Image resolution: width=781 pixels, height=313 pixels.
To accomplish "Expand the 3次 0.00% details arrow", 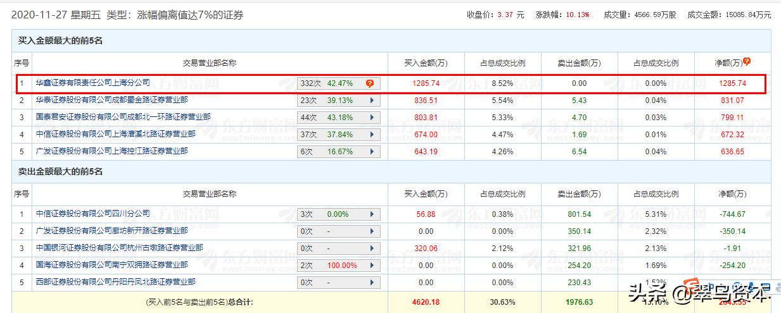I will point(371,214).
